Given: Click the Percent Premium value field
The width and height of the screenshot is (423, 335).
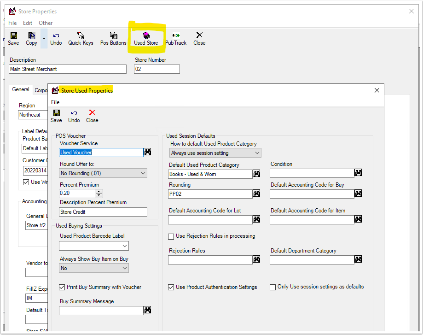Looking at the screenshot, I should 77,193.
